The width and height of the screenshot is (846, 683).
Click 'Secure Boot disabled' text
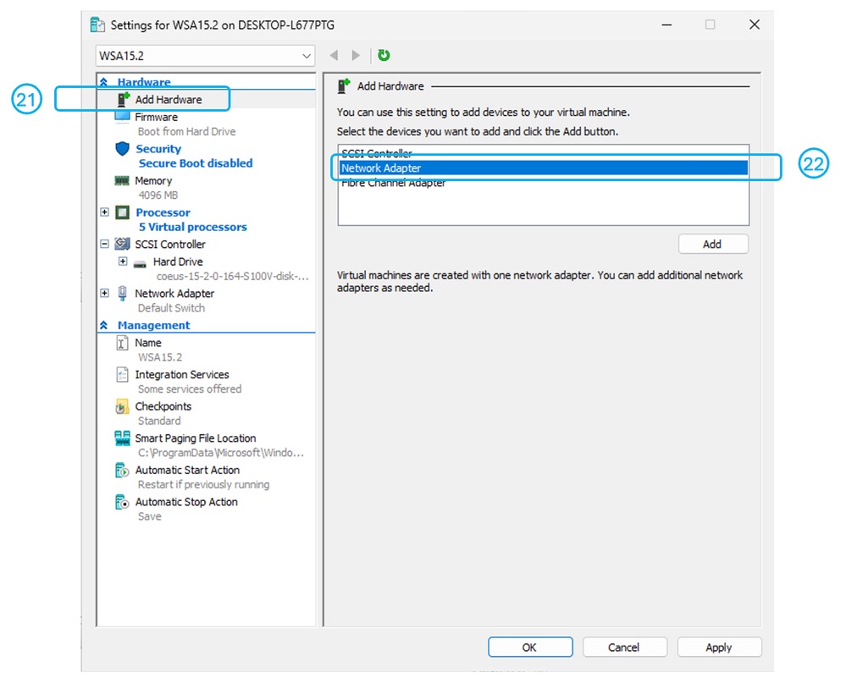196,162
